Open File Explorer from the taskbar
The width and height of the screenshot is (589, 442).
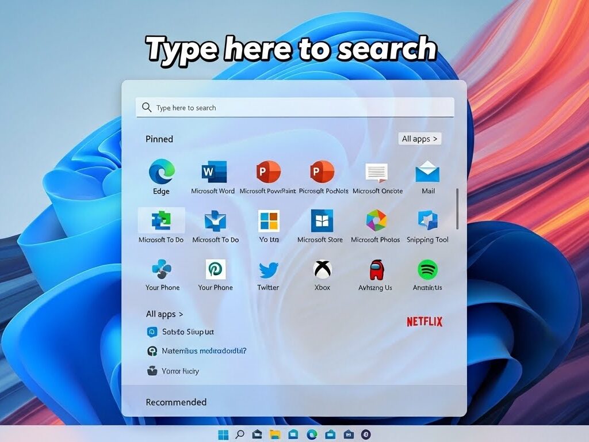[275, 435]
